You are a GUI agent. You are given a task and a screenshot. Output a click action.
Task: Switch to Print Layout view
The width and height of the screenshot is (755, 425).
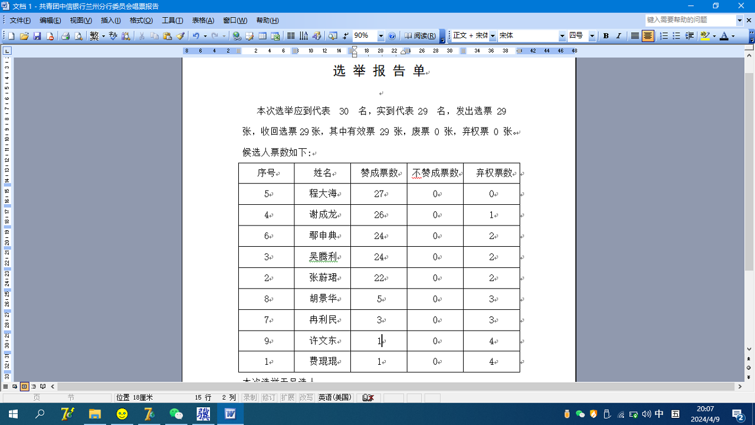[24, 387]
